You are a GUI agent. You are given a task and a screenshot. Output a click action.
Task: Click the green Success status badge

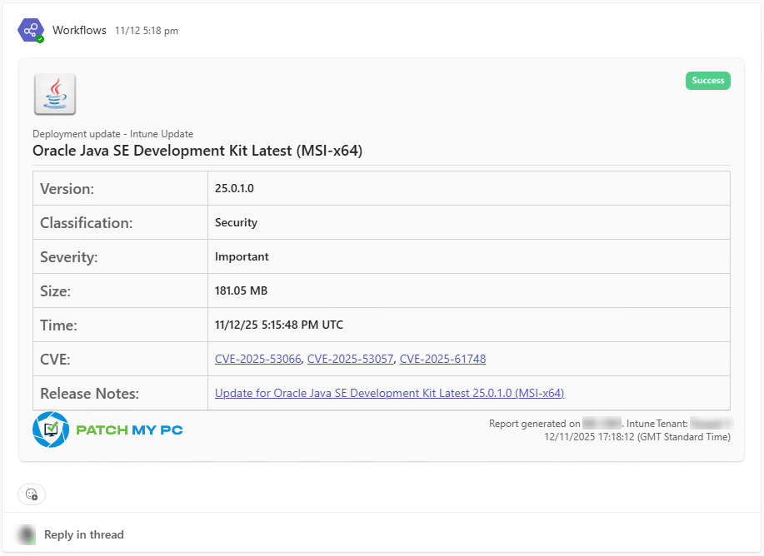pos(707,81)
